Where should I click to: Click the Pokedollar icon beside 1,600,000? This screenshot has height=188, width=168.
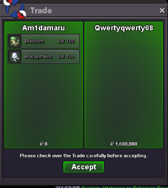[112, 144]
